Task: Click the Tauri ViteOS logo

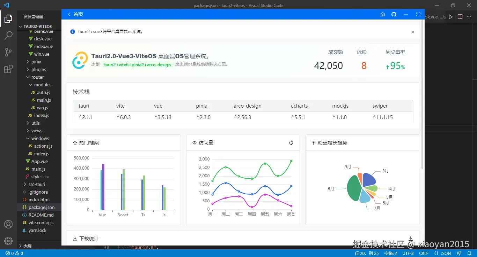Action: click(80, 60)
